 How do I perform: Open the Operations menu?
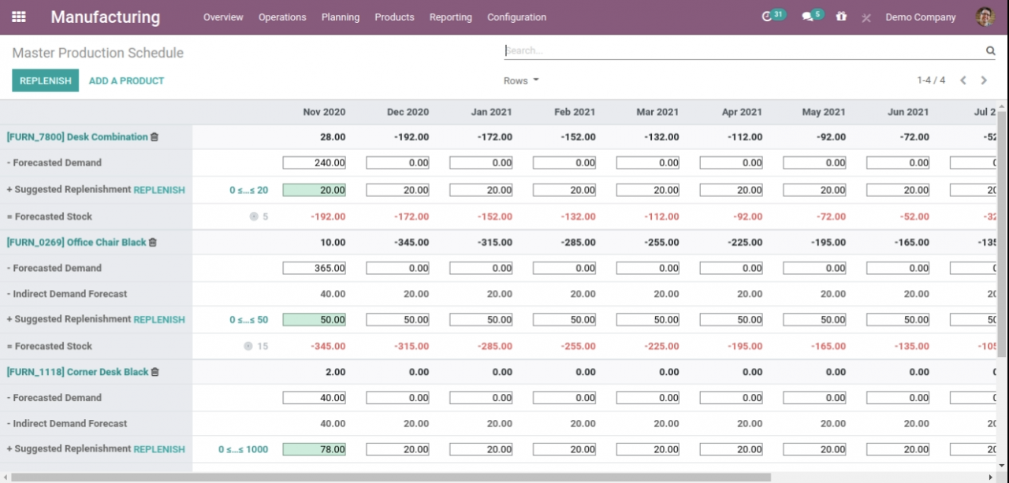282,17
